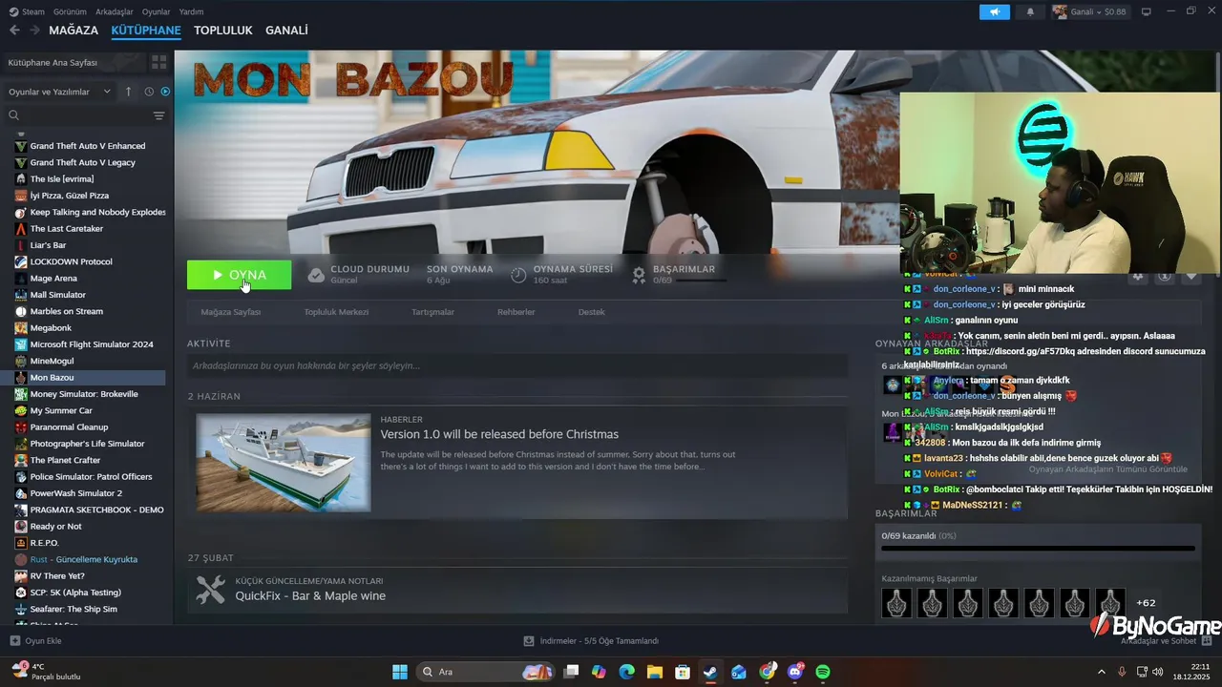Go to KÜTÜPHANE tab
This screenshot has width=1222, height=687.
point(146,31)
